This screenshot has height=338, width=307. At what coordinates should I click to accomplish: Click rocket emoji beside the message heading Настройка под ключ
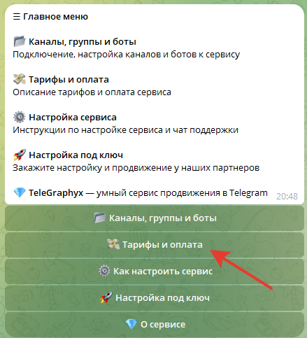tap(20, 155)
